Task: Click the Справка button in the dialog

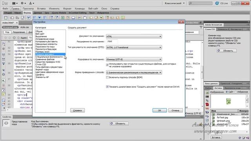Action: [x=78, y=110]
